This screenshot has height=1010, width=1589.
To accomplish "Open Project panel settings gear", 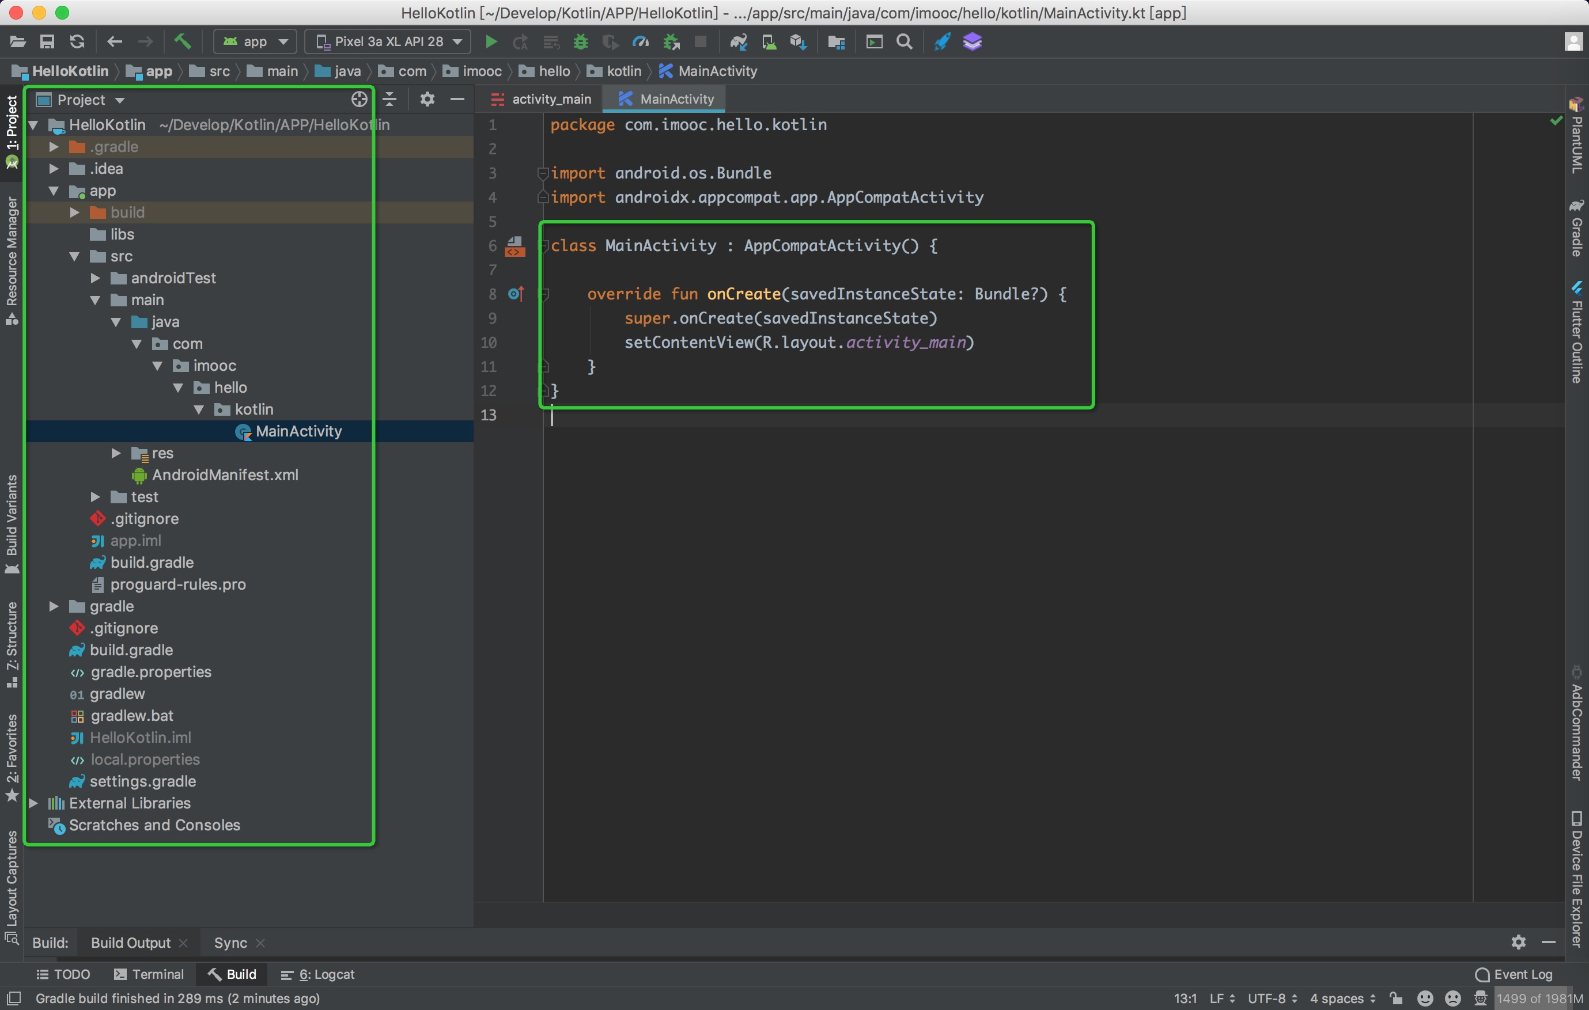I will (427, 100).
